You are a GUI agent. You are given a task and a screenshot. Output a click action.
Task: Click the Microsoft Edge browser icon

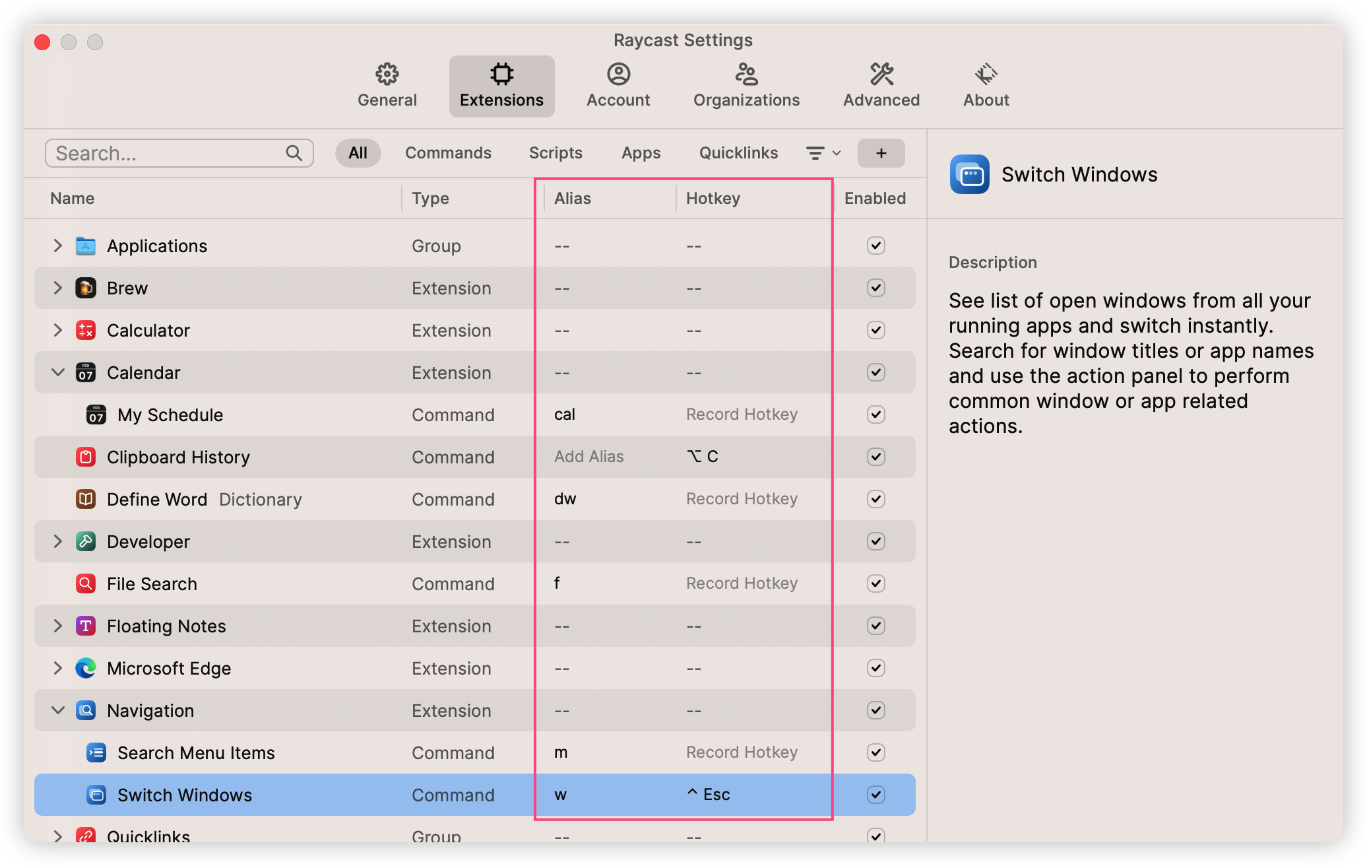(86, 668)
